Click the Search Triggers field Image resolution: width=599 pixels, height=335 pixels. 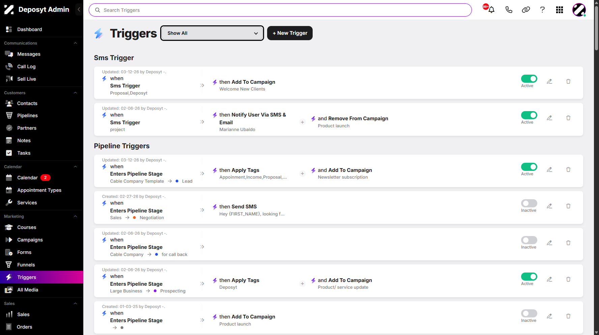tap(280, 10)
